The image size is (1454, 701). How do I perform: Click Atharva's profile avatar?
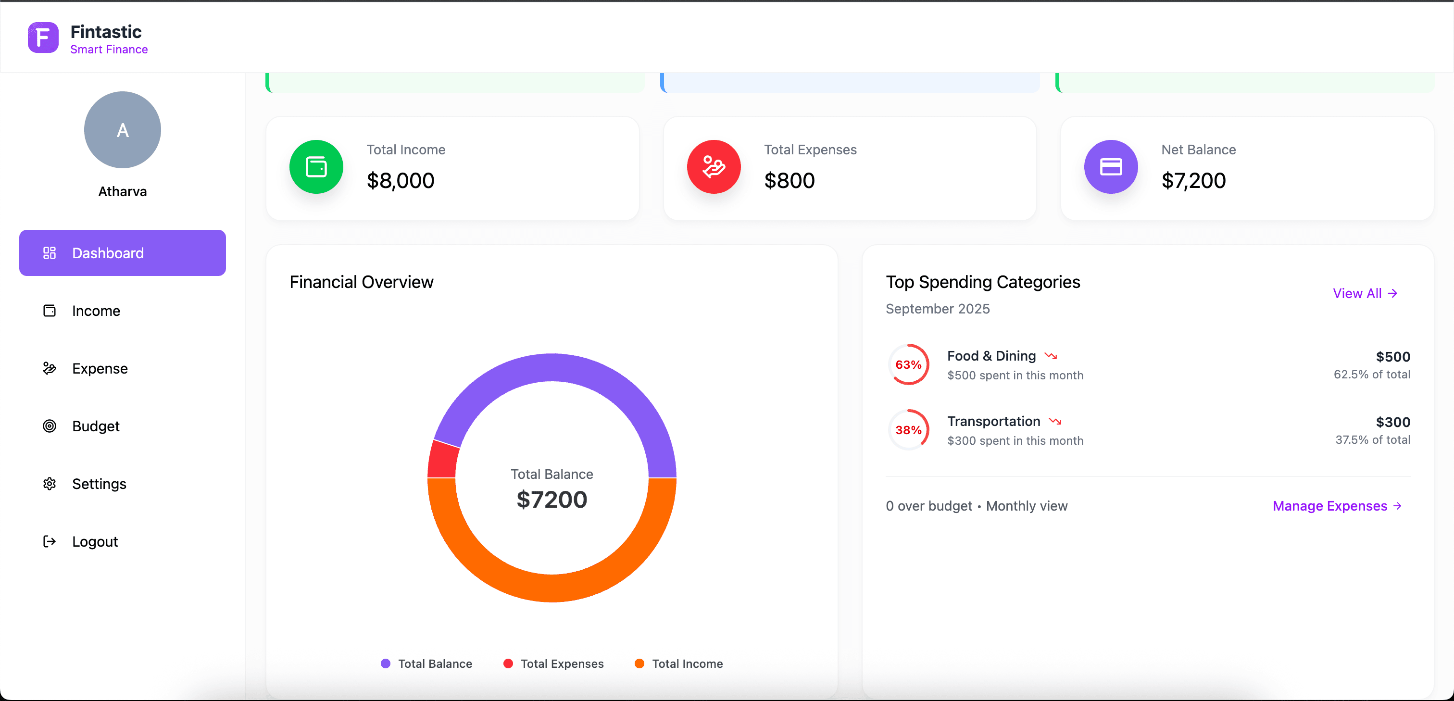coord(122,129)
